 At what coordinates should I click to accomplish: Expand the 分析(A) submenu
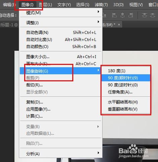[x=61, y=154]
